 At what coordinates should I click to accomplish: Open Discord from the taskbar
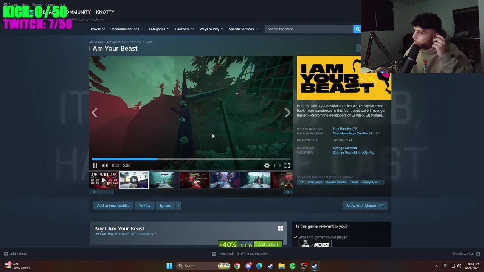(x=248, y=266)
